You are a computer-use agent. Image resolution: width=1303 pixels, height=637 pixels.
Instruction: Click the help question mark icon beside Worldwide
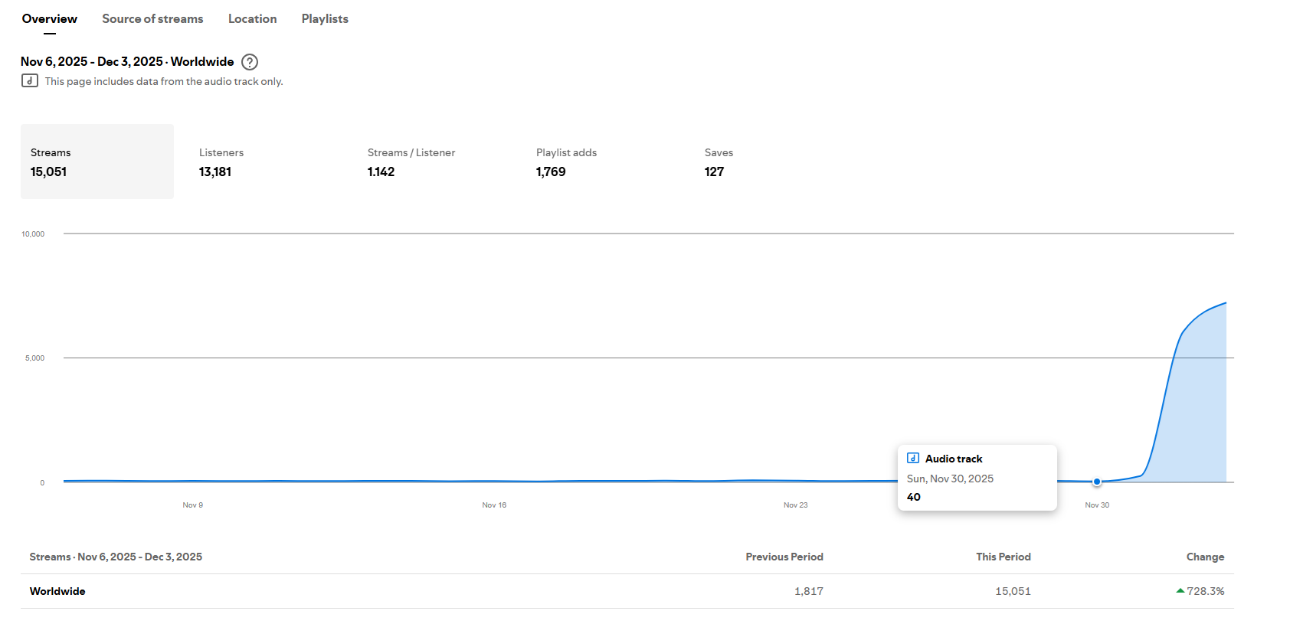click(x=250, y=62)
